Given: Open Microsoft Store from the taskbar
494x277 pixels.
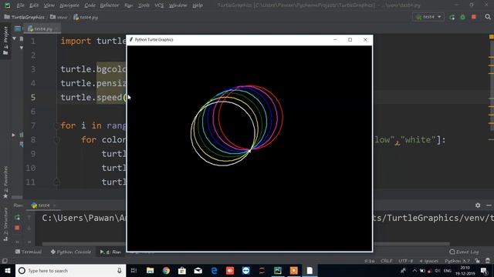Looking at the screenshot, I should coord(182,270).
